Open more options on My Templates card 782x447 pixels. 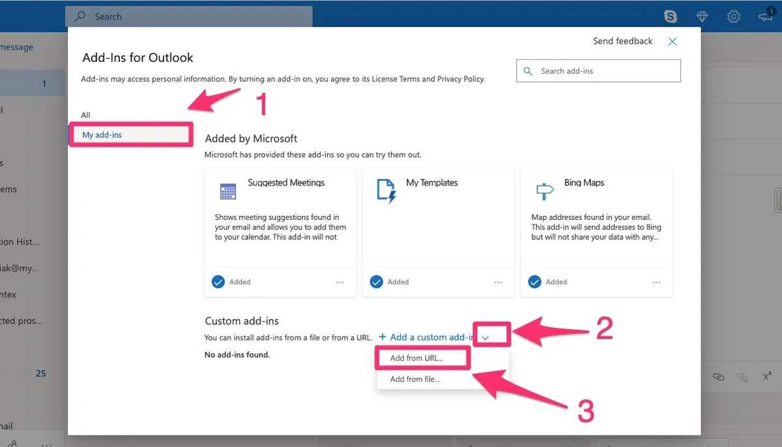click(x=498, y=282)
